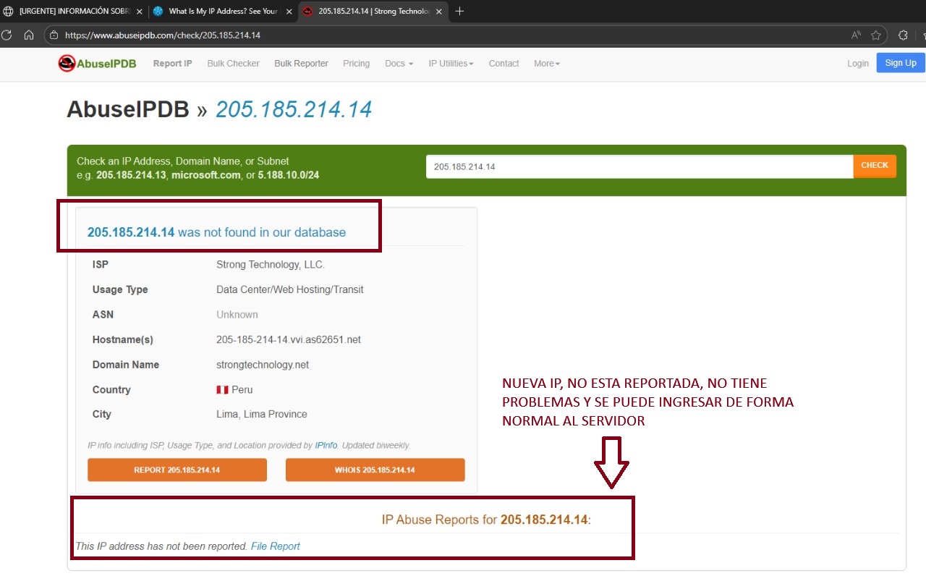926x576 pixels.
Task: Open Bulk Checker page
Action: 233,64
